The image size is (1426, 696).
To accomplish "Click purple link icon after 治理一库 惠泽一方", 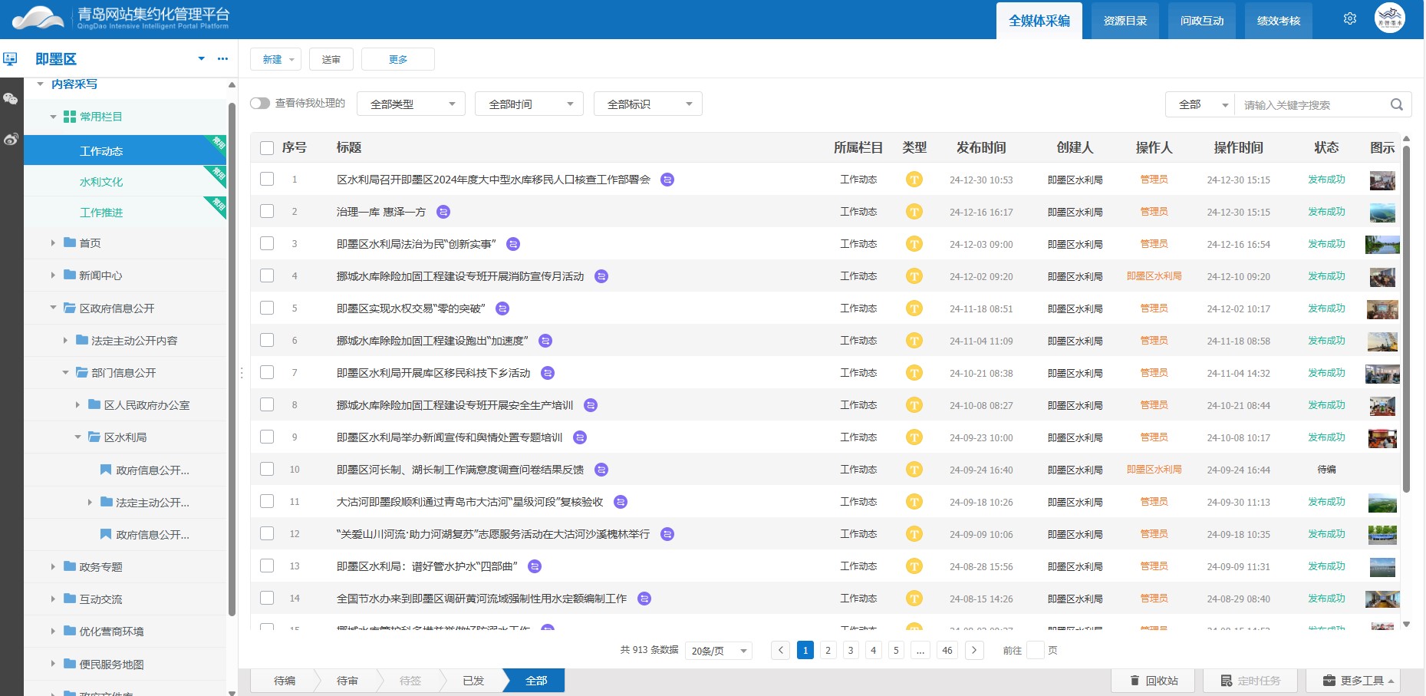I will (x=443, y=212).
